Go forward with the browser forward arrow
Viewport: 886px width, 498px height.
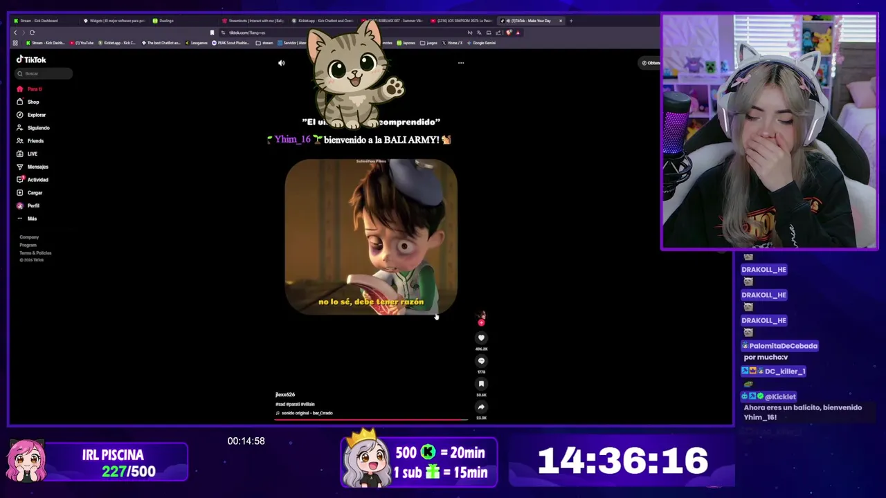[x=24, y=33]
